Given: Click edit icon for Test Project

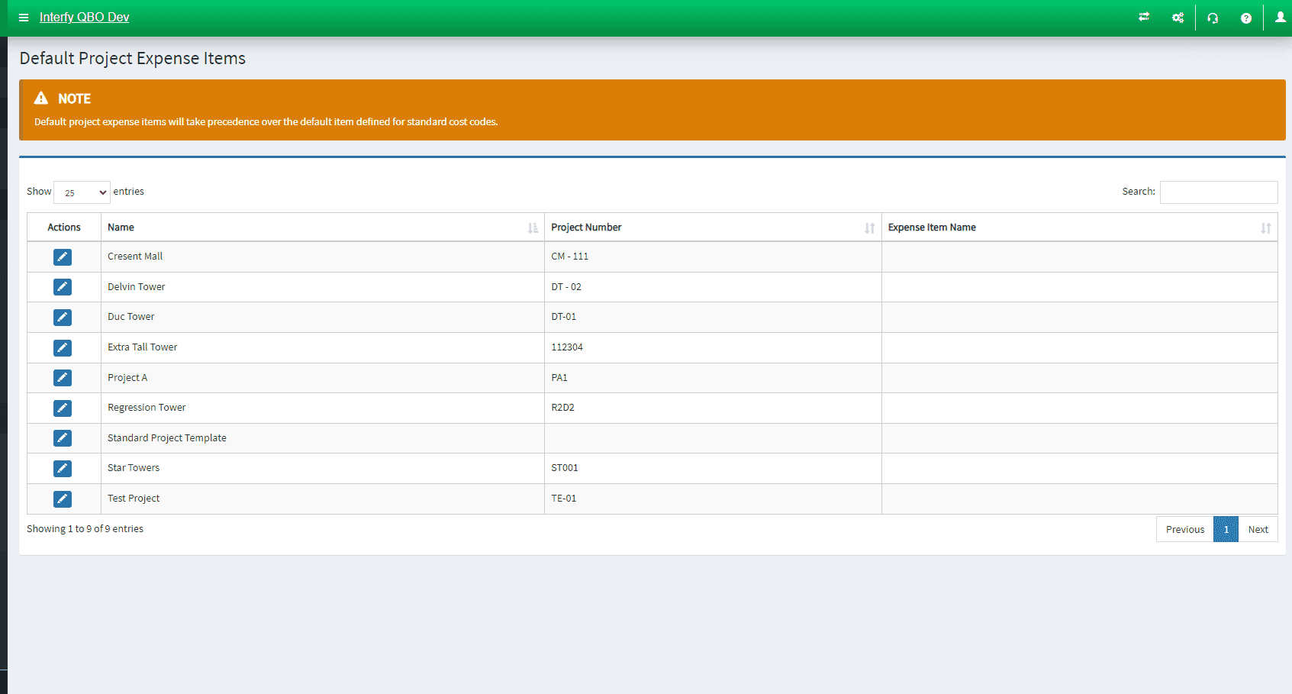Looking at the screenshot, I should [63, 499].
